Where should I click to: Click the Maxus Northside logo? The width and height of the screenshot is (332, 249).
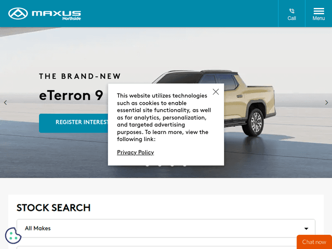tap(44, 14)
